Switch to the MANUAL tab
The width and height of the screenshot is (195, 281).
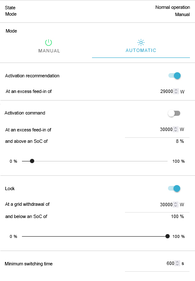tap(49, 46)
